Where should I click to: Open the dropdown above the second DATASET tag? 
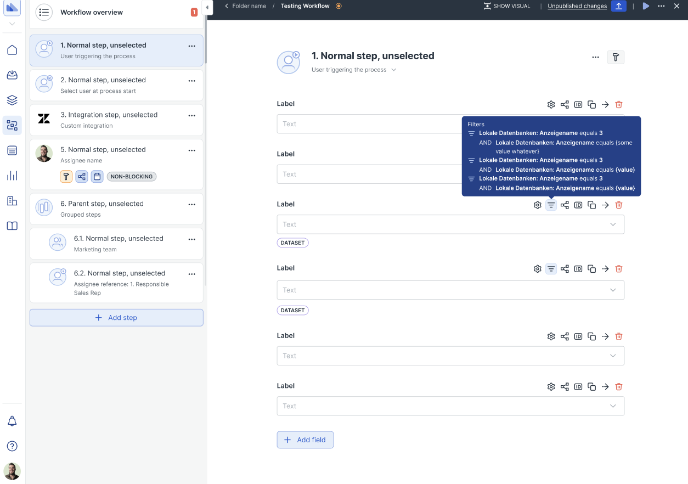pyautogui.click(x=450, y=290)
